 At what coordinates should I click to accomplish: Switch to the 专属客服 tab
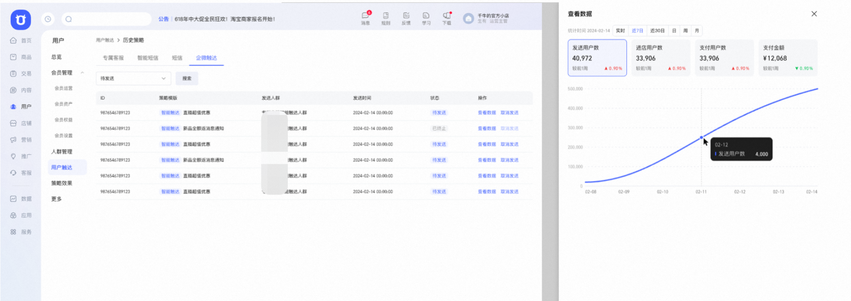[x=113, y=58]
